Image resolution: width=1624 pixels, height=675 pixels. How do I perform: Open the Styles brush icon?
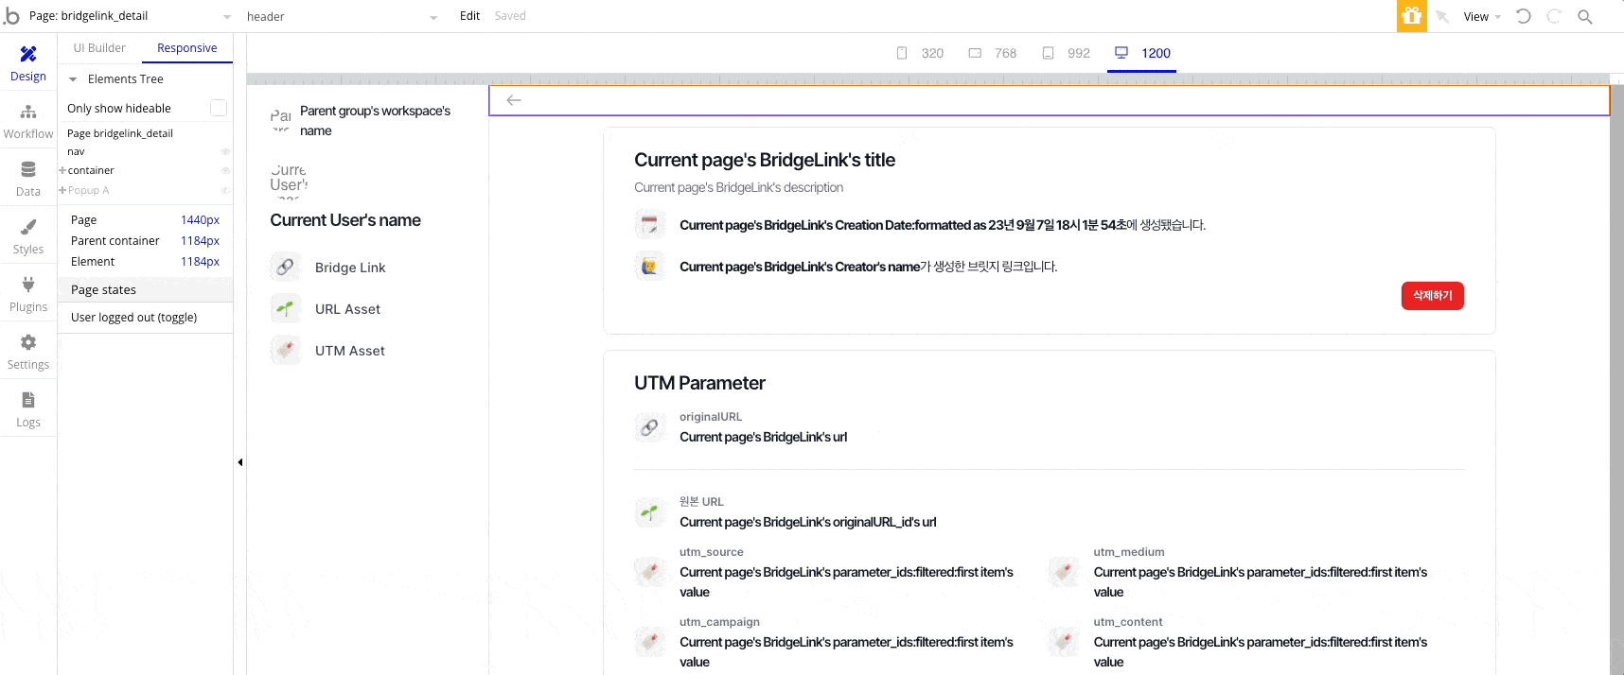(x=28, y=228)
